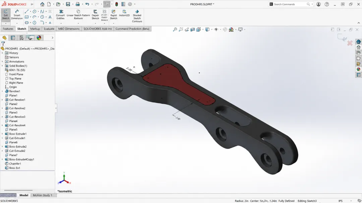The width and height of the screenshot is (362, 203).
Task: Switch to Motion Study 1 tab
Action: tap(43, 195)
